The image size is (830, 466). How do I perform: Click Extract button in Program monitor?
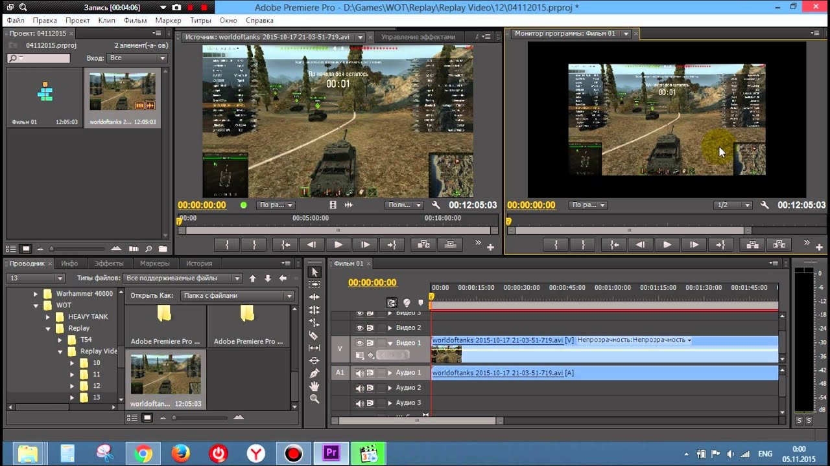(779, 245)
